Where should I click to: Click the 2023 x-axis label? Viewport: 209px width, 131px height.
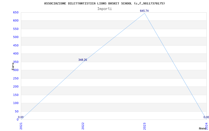coord(145,126)
